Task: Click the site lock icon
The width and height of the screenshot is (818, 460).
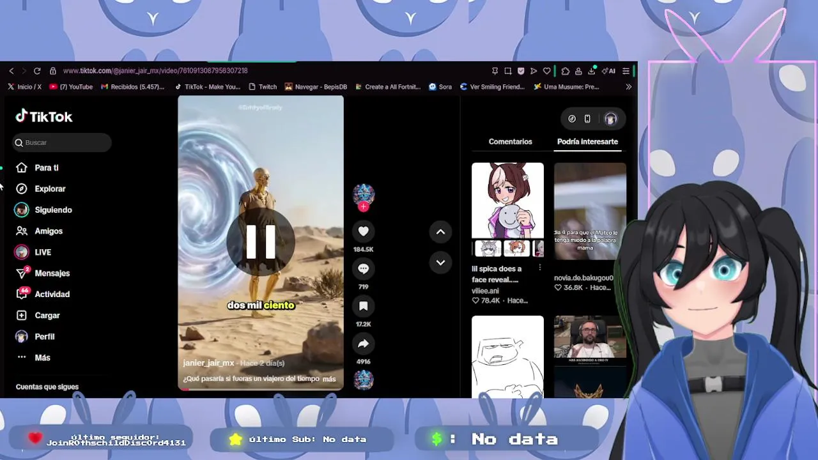Action: pos(53,71)
